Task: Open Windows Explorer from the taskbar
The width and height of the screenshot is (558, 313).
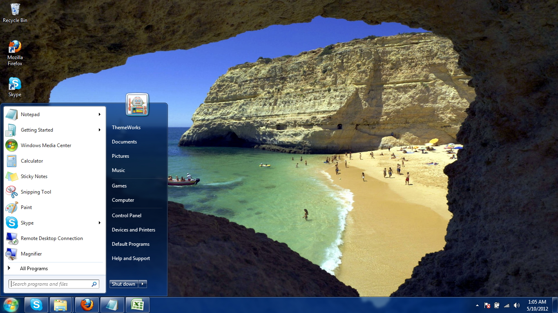Action: click(61, 304)
